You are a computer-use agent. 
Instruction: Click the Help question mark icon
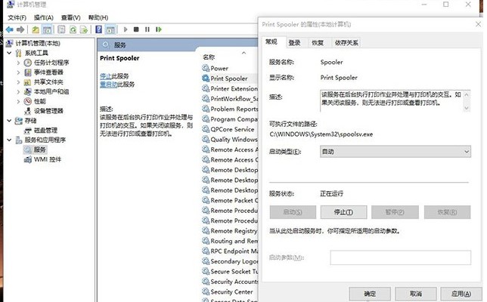tap(99, 29)
